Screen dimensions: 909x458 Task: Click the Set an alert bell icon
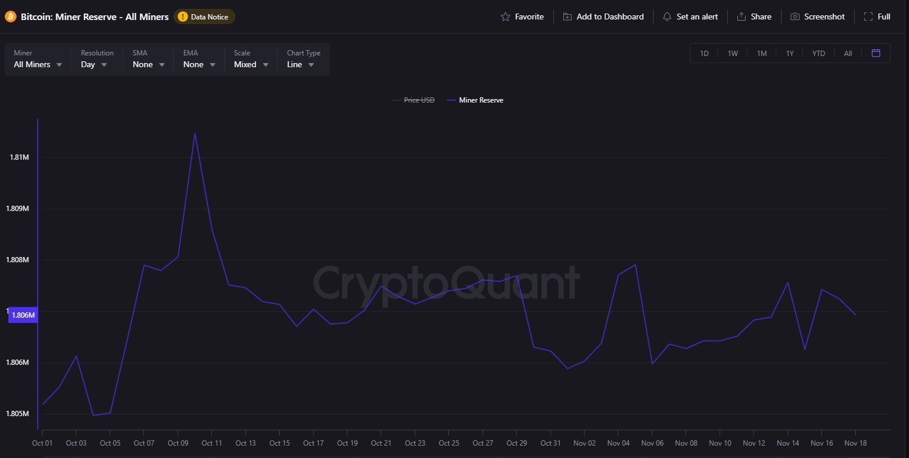pos(667,17)
